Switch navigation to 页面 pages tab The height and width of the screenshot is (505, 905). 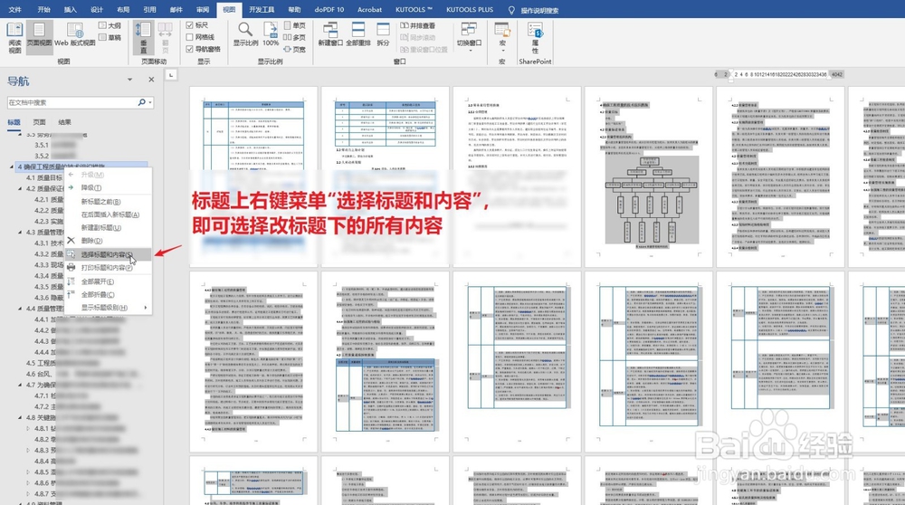pyautogui.click(x=39, y=122)
